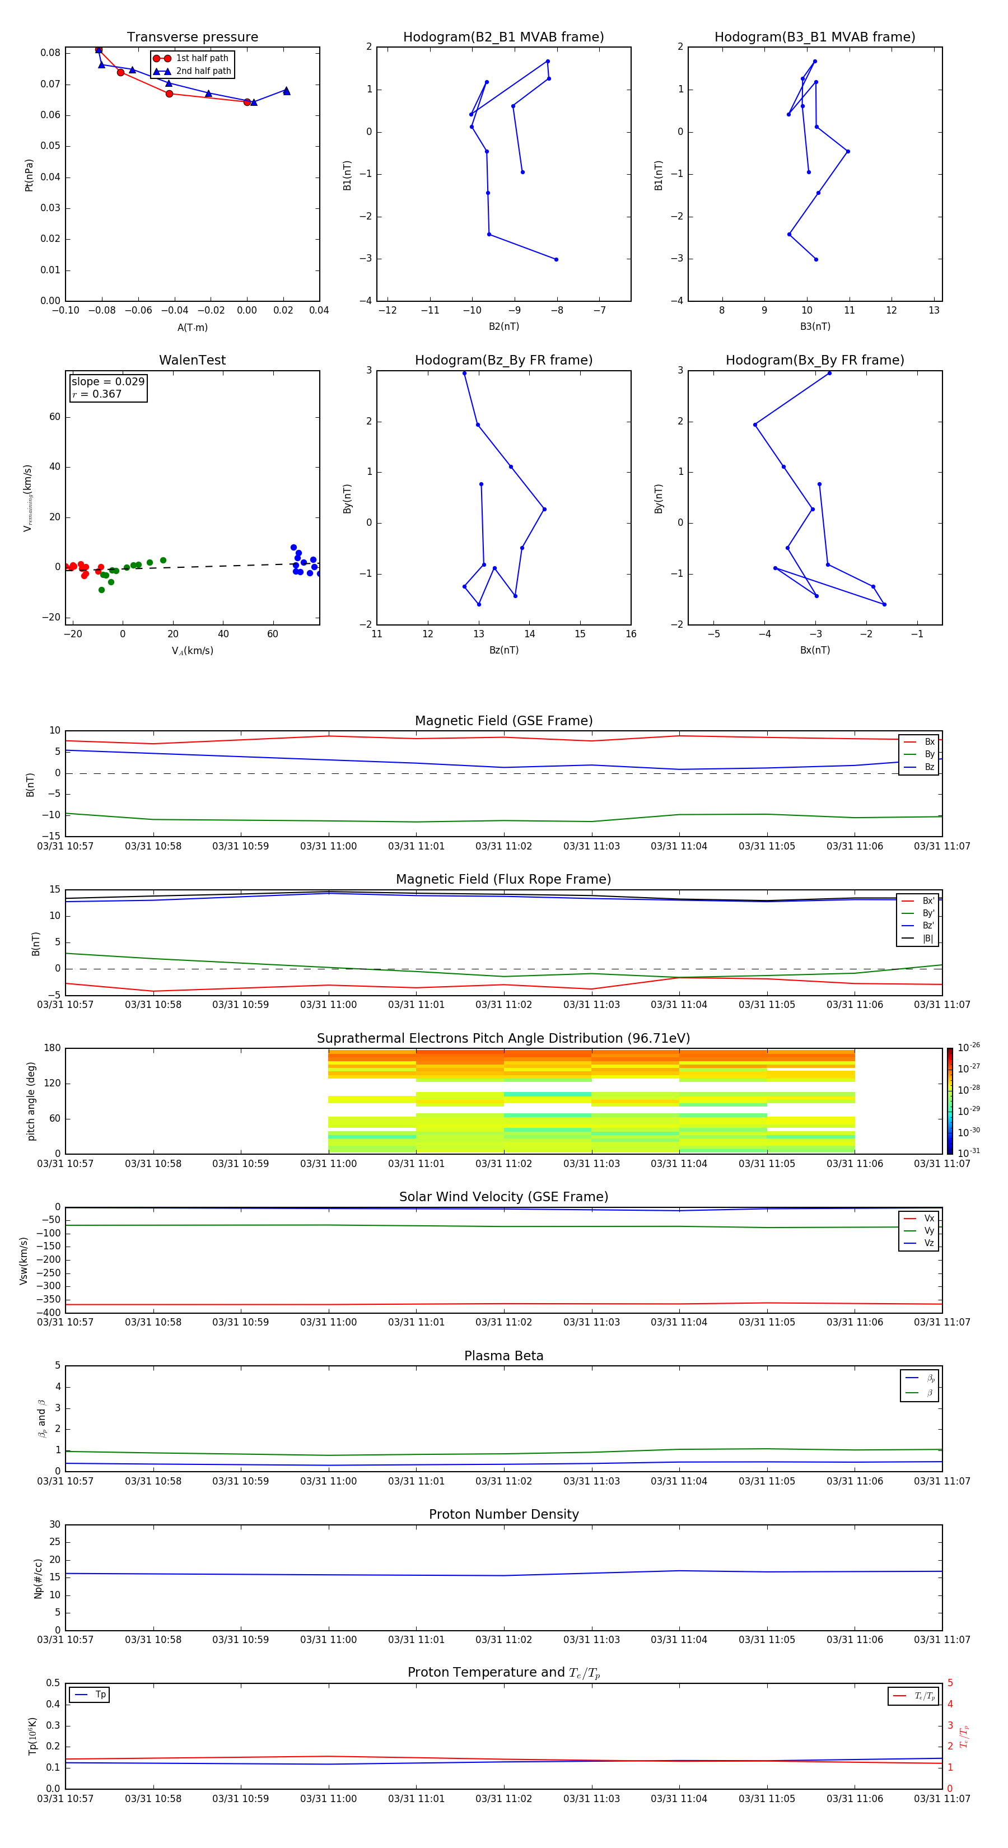Click the Suprathermal Electrons Pitch Angle title
This screenshot has height=1848, width=1008.
[503, 1039]
